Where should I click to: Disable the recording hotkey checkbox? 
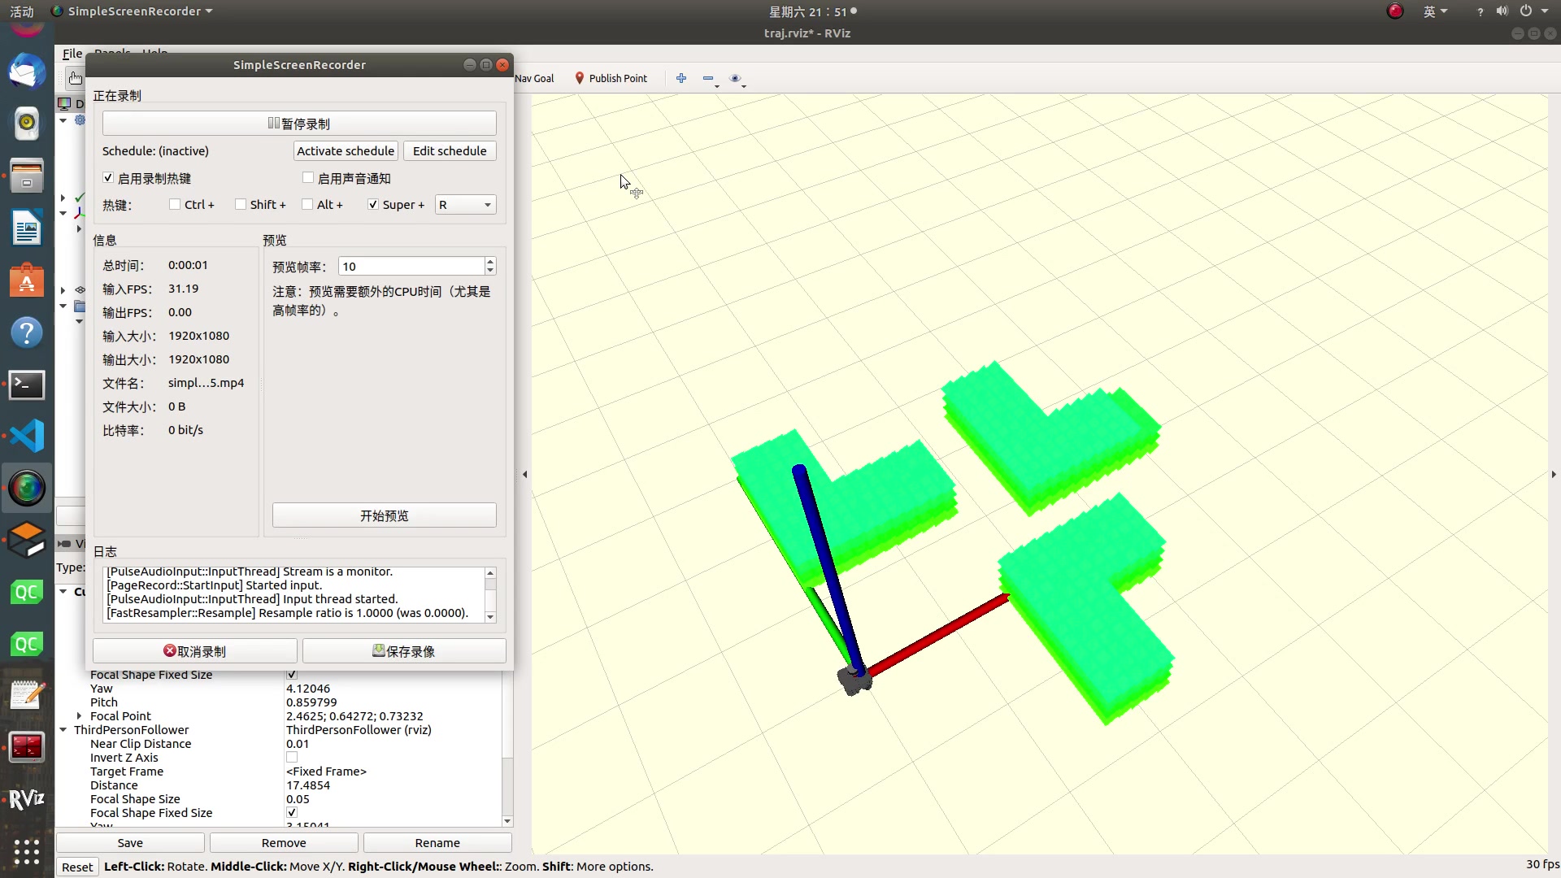(x=108, y=178)
